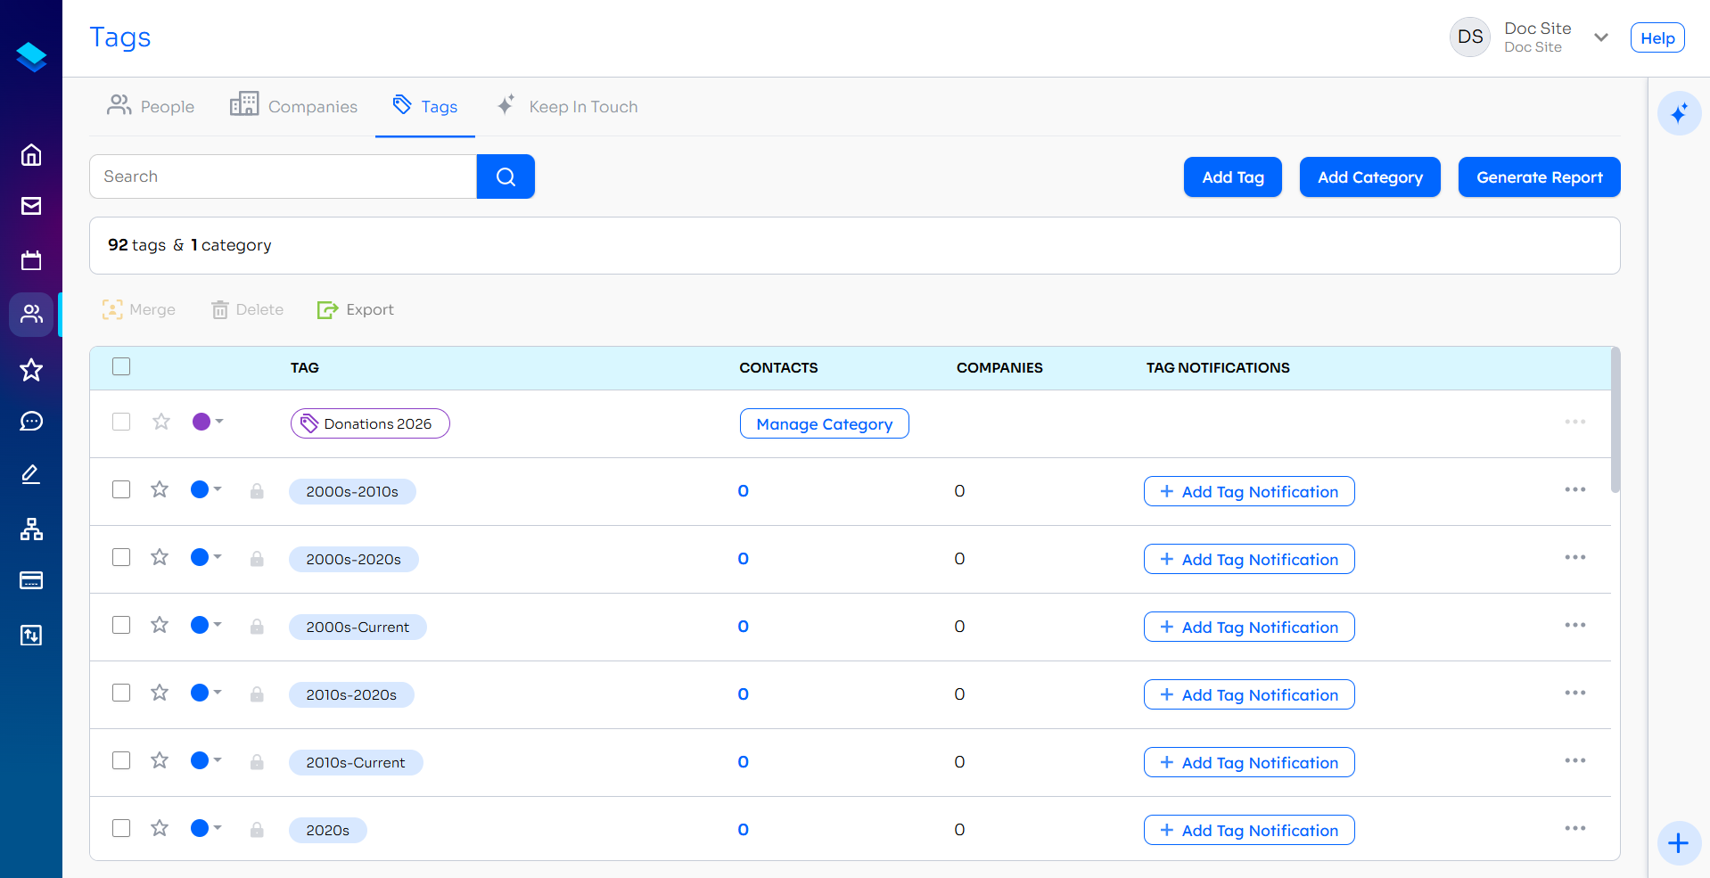Click the Add Tag button
1710x878 pixels.
tap(1233, 177)
